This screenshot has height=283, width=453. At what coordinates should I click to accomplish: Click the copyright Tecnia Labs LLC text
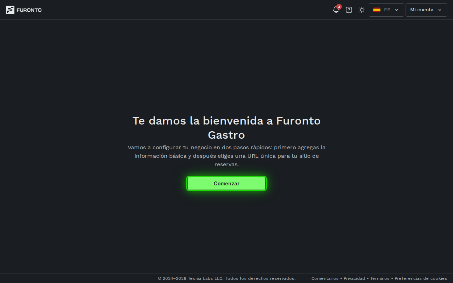(x=226, y=278)
